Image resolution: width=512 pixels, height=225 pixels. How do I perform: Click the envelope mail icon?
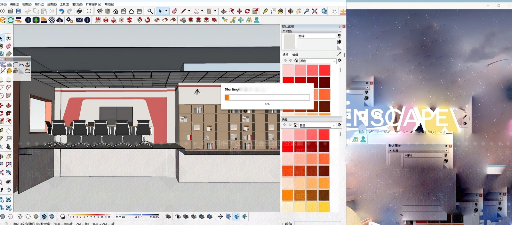(x=79, y=20)
